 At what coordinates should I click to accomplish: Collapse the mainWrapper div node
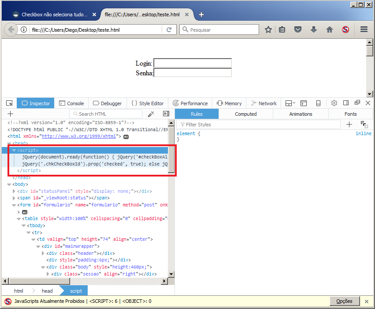(x=38, y=246)
